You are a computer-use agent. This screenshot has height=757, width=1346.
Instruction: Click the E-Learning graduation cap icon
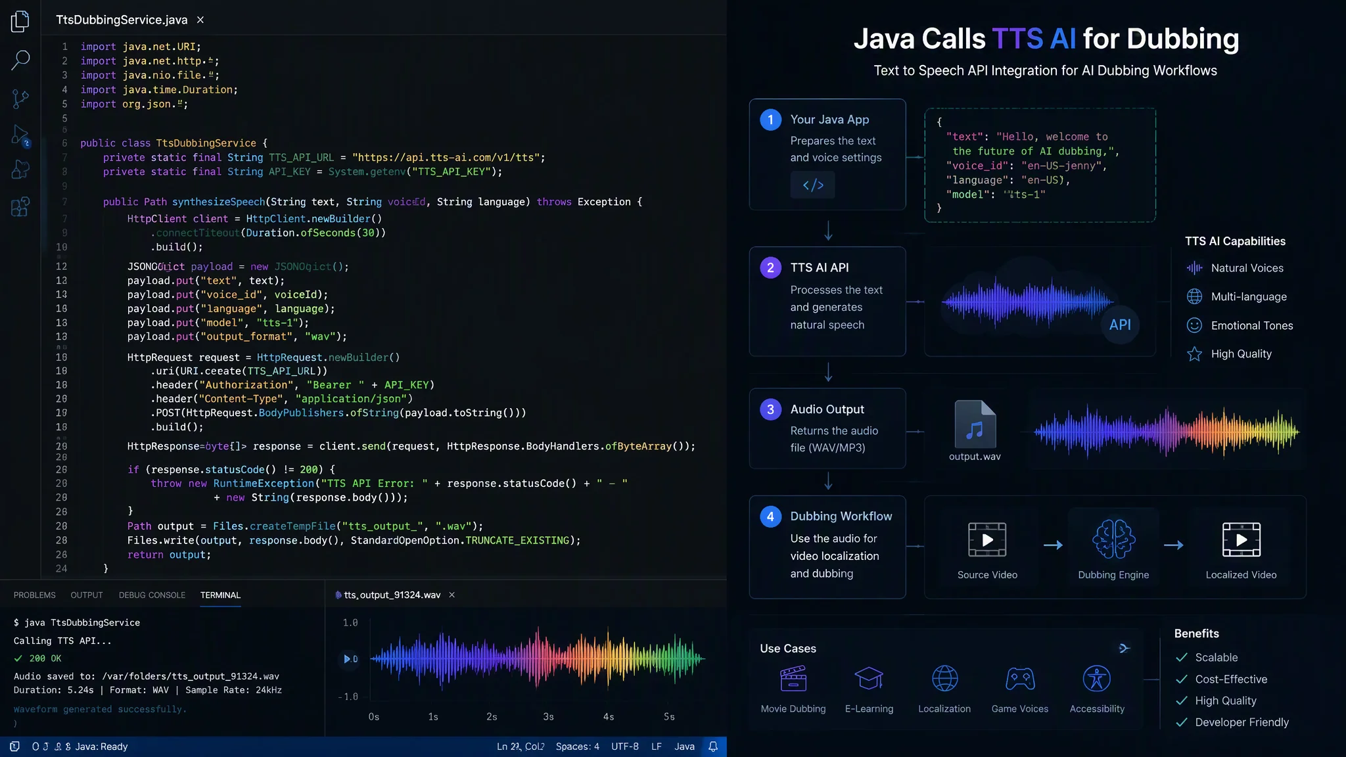(869, 678)
